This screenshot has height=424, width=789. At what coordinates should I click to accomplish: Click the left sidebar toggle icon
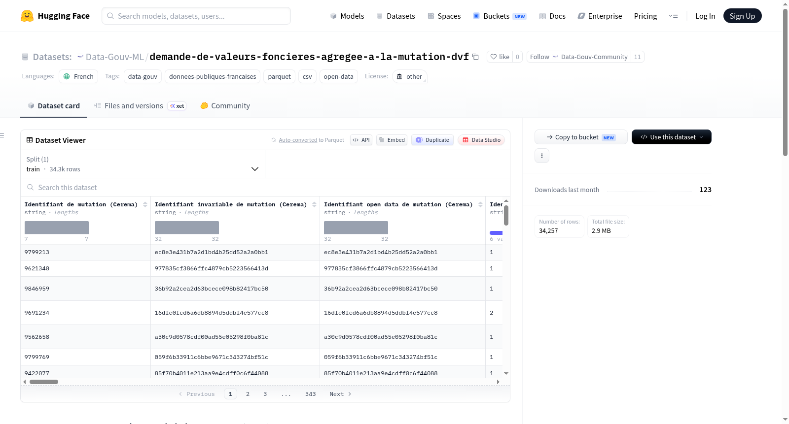click(2, 135)
